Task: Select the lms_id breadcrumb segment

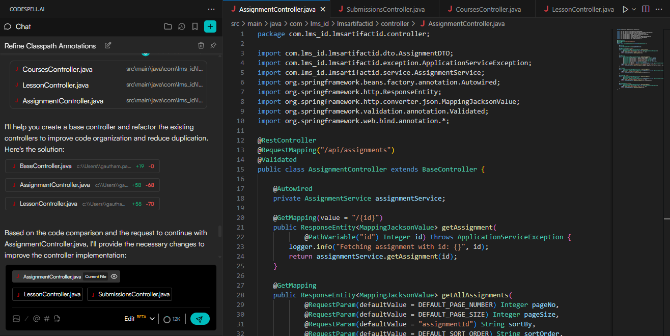Action: (x=319, y=23)
